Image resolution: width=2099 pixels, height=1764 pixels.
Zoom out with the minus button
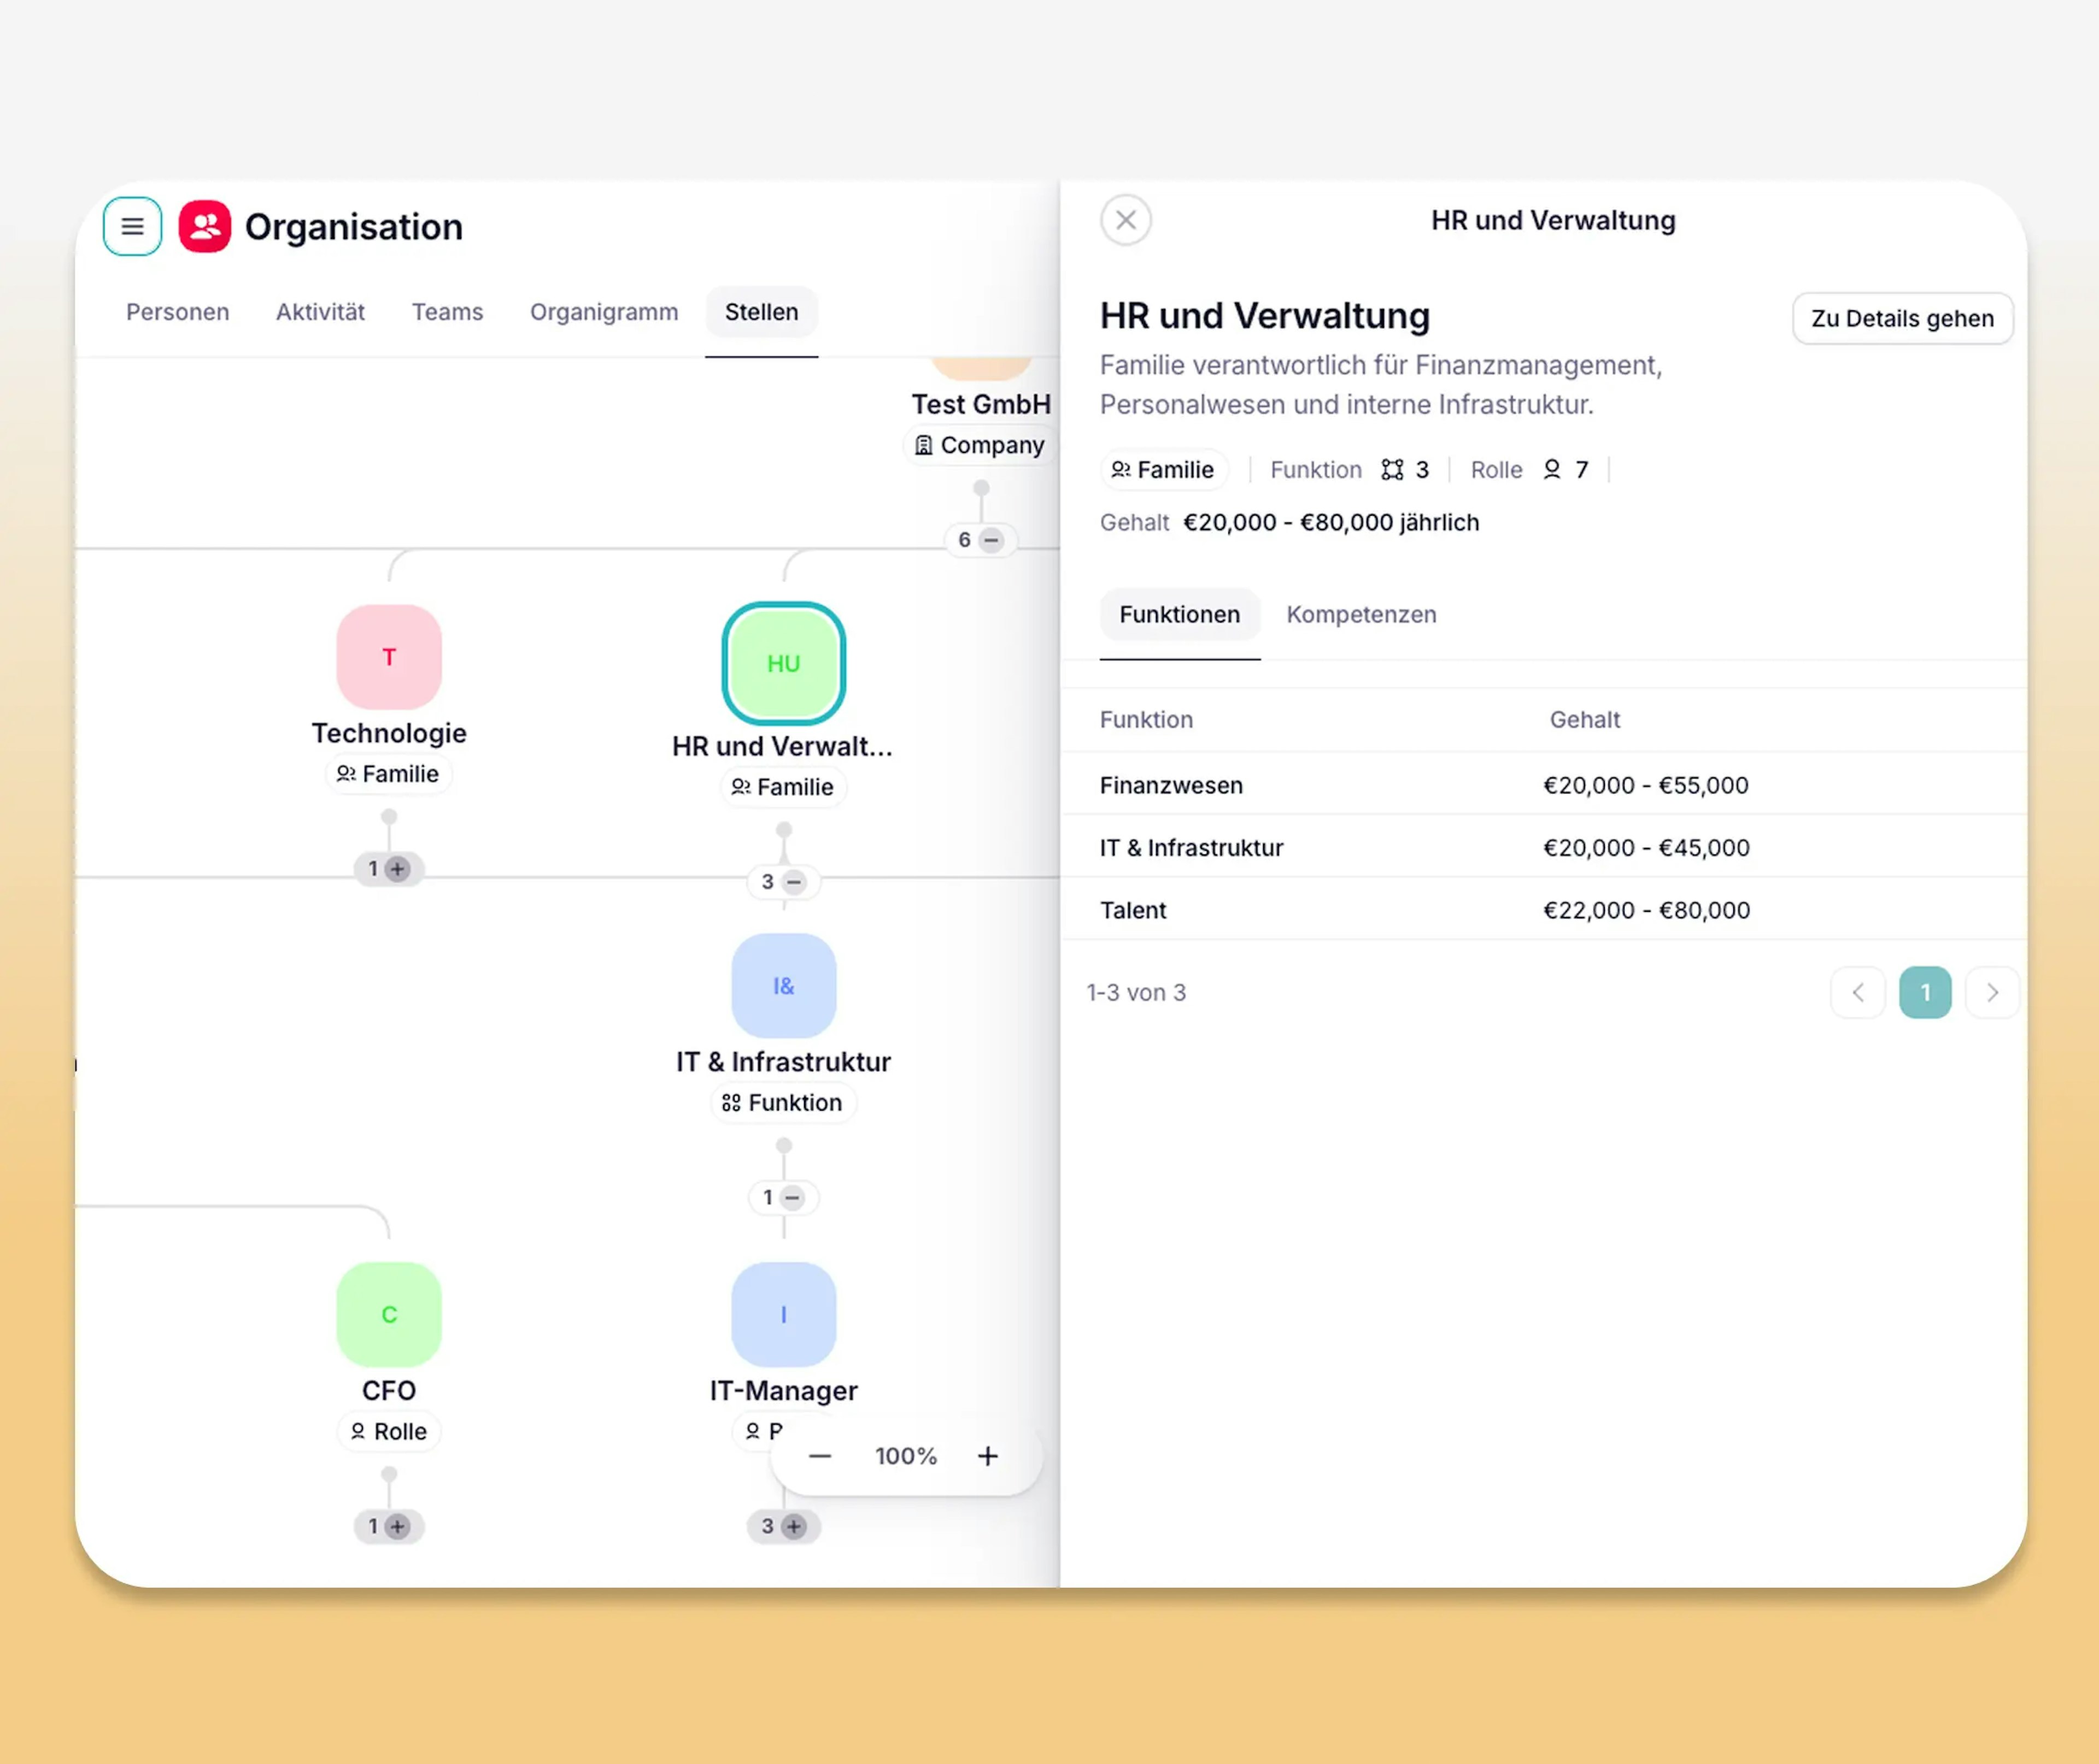click(x=820, y=1456)
